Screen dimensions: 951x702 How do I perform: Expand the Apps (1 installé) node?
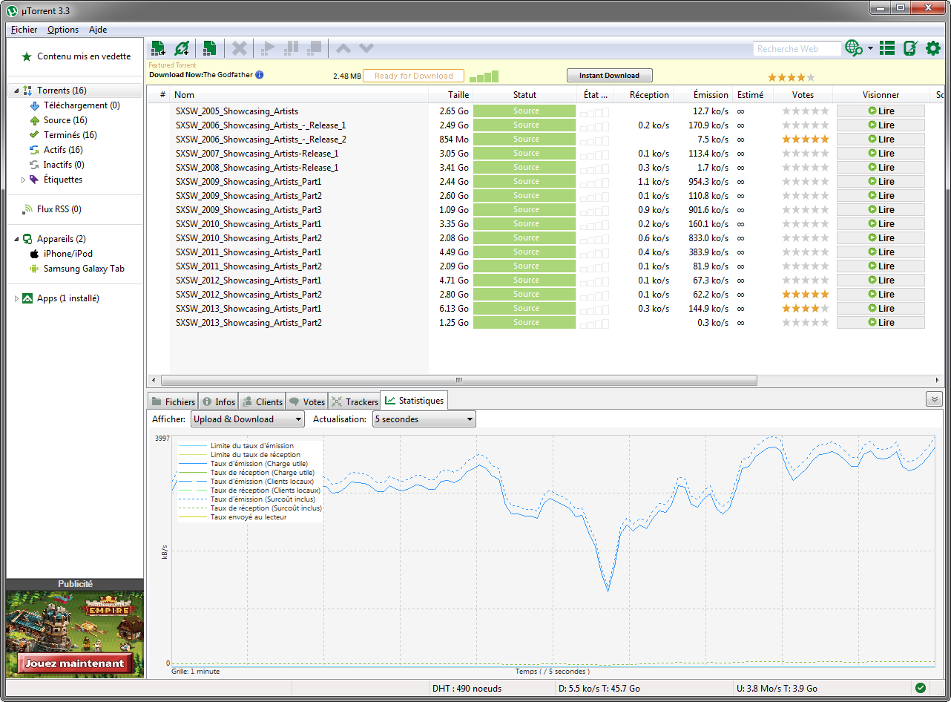pyautogui.click(x=16, y=298)
